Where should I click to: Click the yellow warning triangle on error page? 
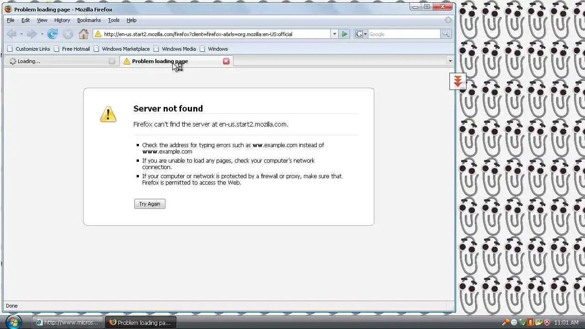coord(108,114)
